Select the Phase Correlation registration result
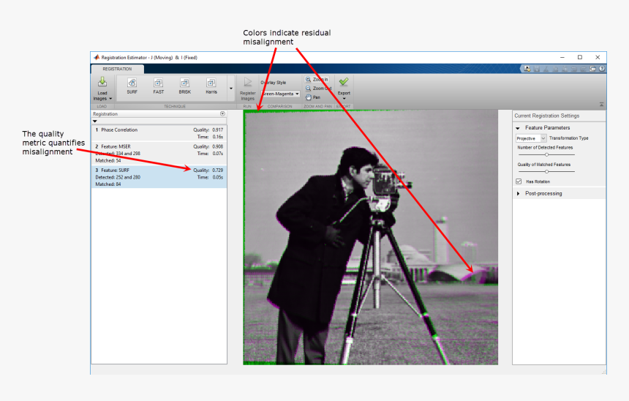 [159, 133]
